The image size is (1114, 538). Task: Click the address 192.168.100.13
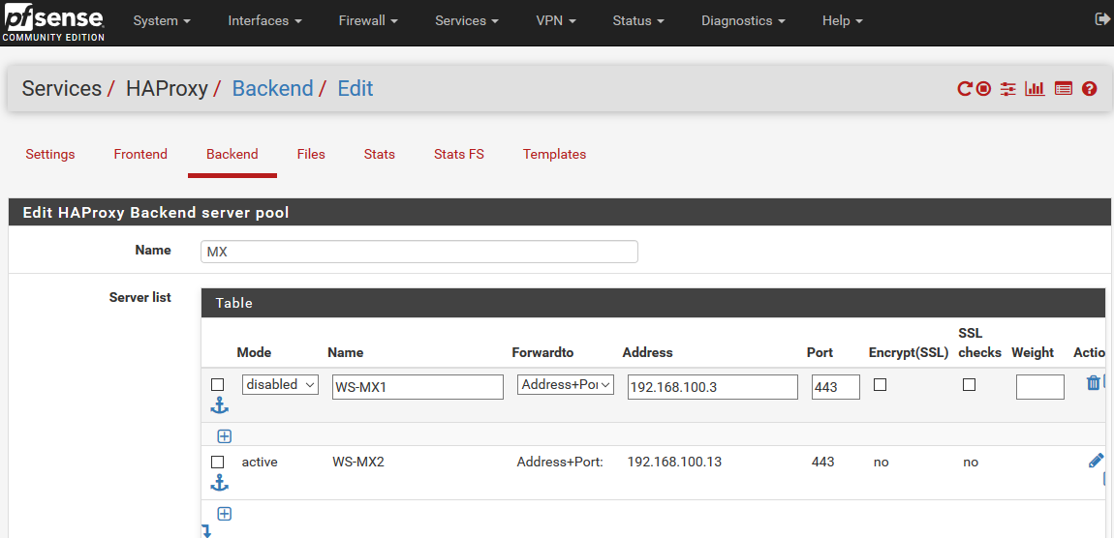click(674, 463)
